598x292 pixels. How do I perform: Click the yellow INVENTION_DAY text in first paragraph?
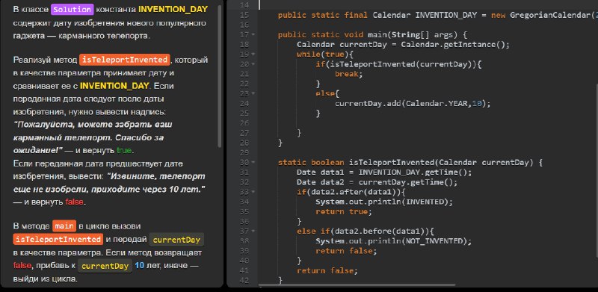click(x=173, y=9)
